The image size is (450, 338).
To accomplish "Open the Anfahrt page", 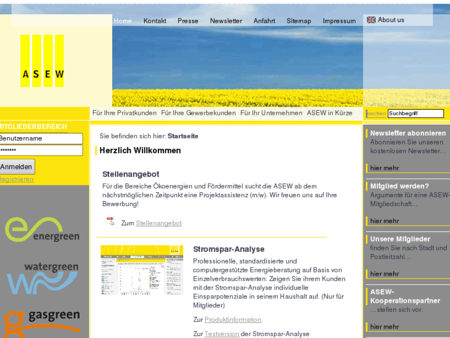I will click(264, 21).
